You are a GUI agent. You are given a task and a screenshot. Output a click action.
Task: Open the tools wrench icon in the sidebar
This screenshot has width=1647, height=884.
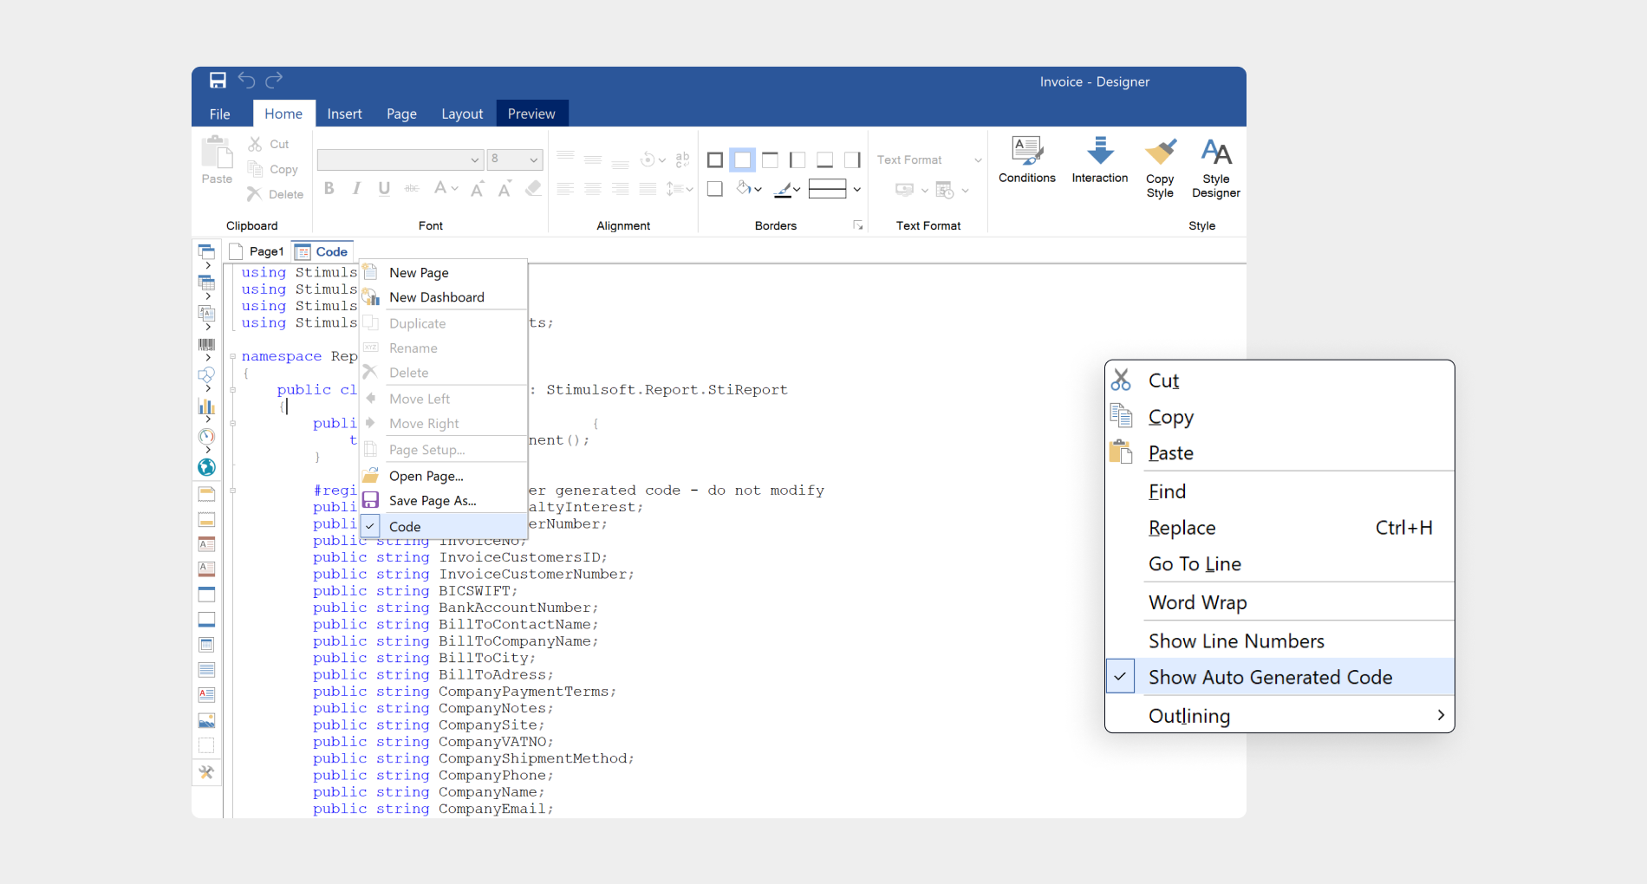(x=206, y=771)
